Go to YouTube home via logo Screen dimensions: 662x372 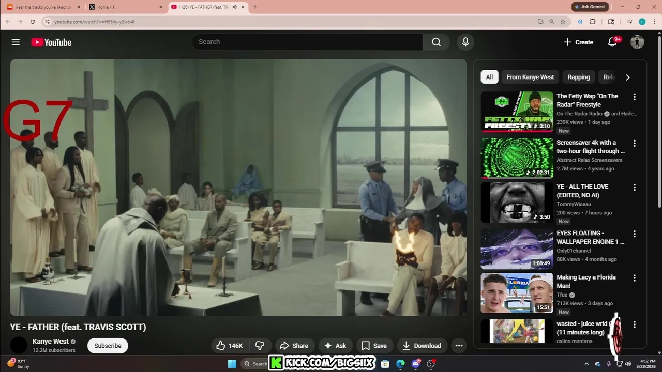51,42
